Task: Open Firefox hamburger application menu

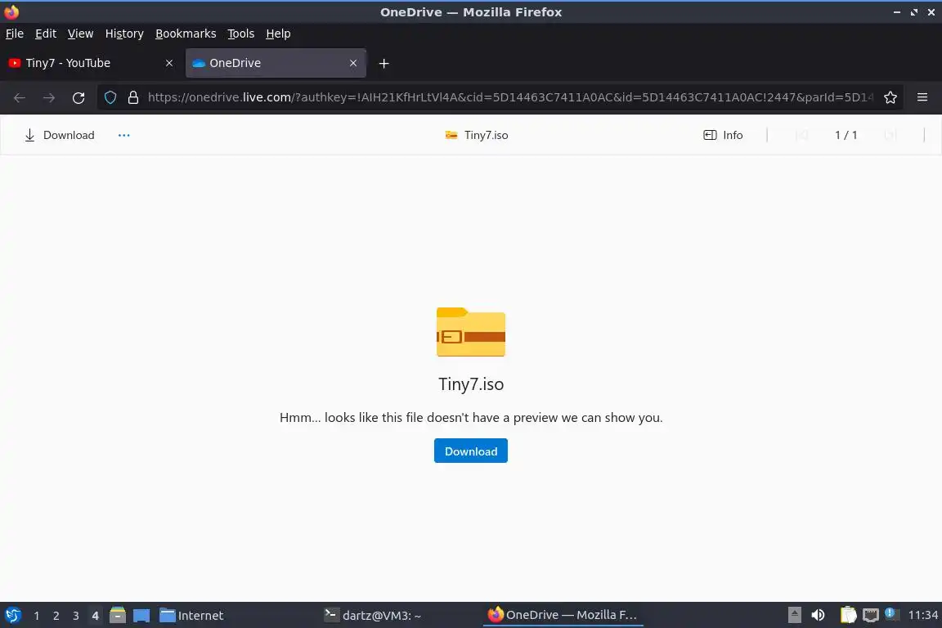Action: [922, 97]
